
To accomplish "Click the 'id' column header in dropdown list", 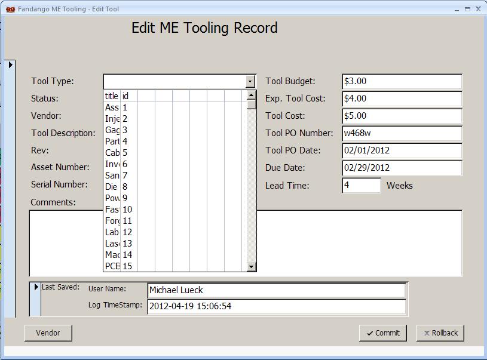I will click(128, 96).
